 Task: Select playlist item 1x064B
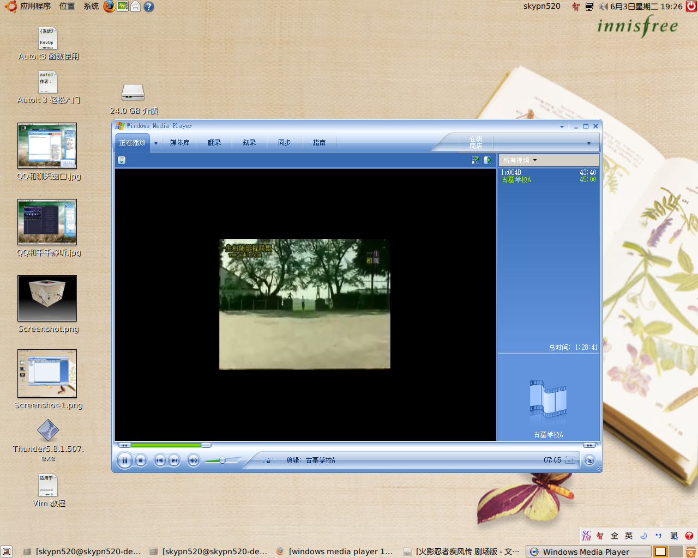(x=549, y=172)
